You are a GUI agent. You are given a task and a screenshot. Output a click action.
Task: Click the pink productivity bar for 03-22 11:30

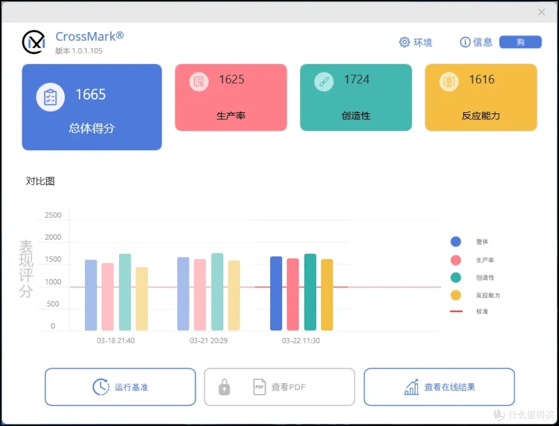pyautogui.click(x=292, y=295)
